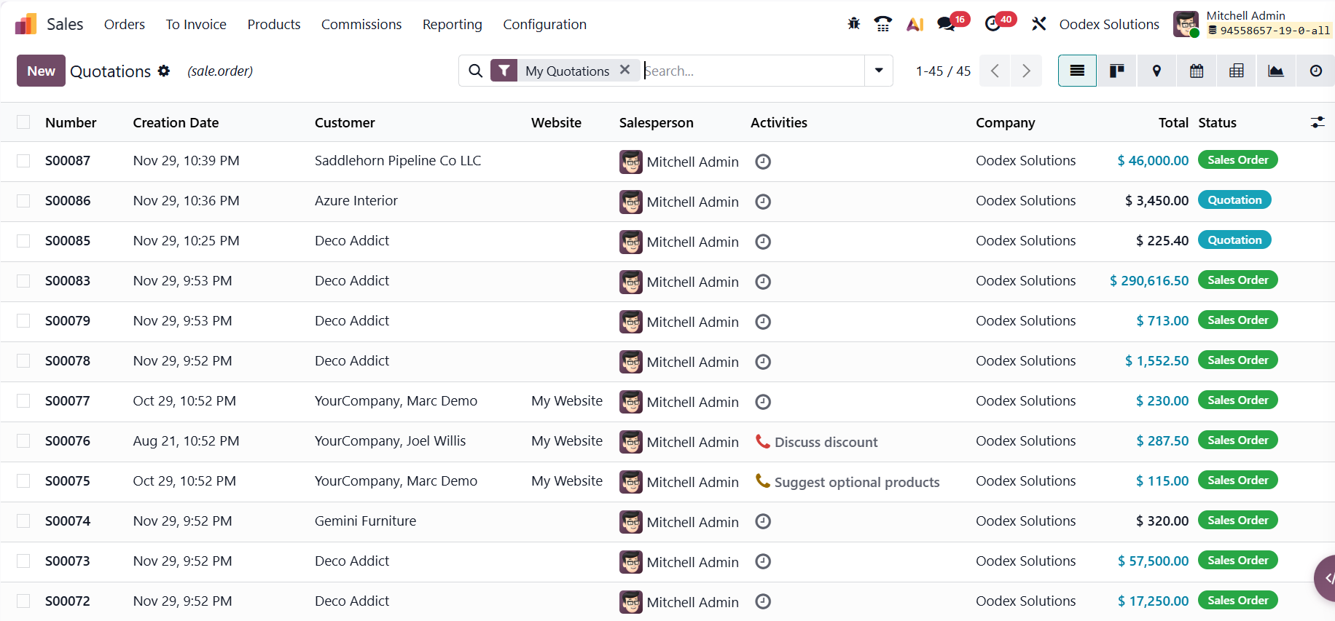
Task: Select the checkbox for order S00086
Action: [x=23, y=201]
